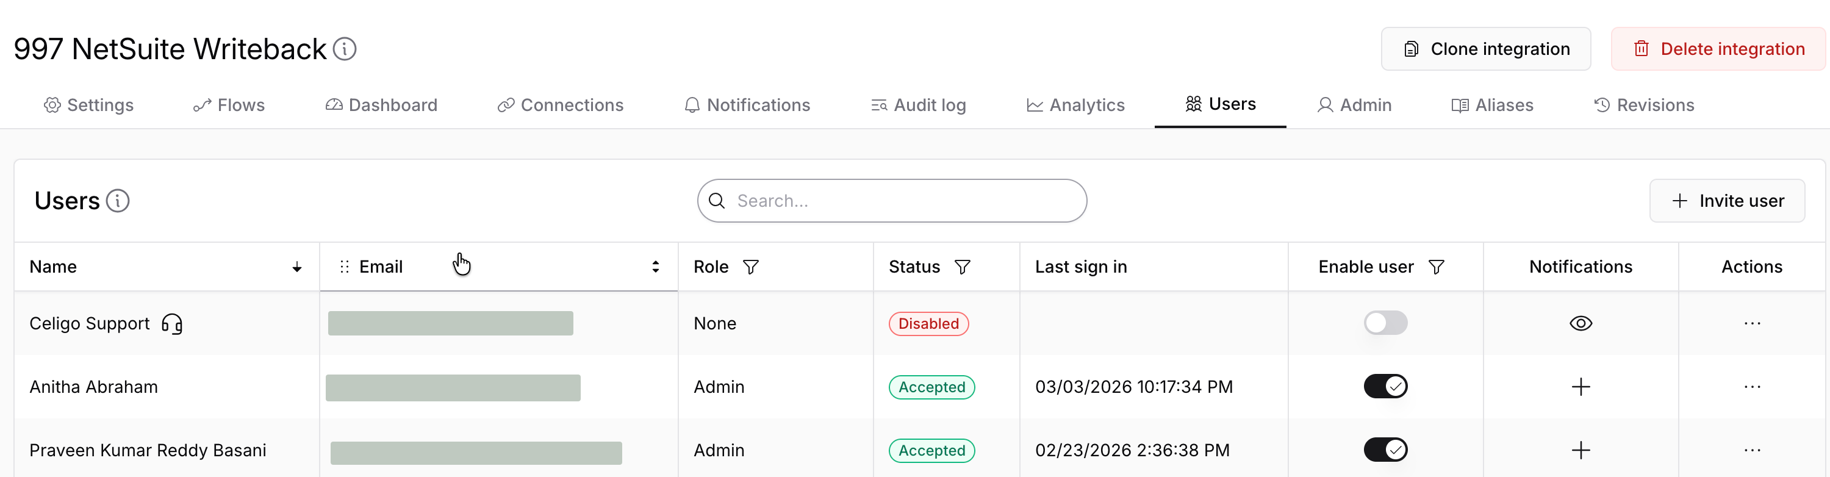This screenshot has width=1830, height=477.
Task: Switch to the Notifications tab
Action: click(x=747, y=105)
